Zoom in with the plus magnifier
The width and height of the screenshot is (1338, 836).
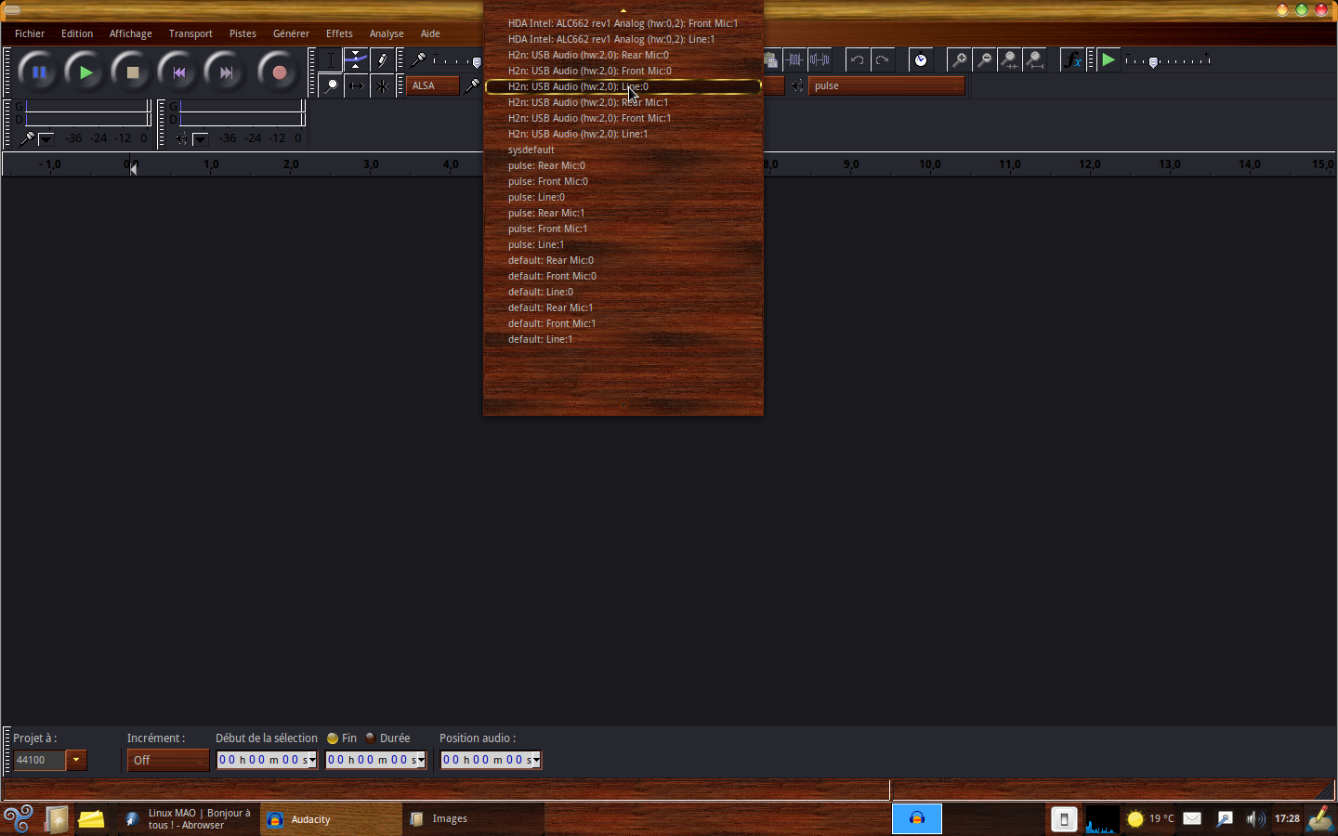point(959,60)
